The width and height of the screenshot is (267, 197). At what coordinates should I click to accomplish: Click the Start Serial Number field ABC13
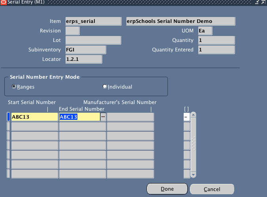[x=35, y=117]
